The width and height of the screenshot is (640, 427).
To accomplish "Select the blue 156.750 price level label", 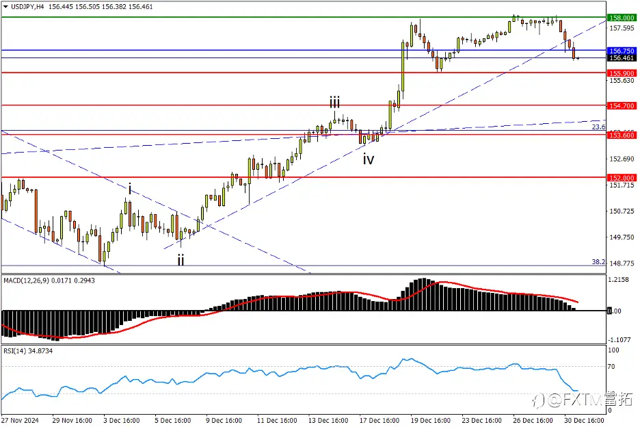I will click(622, 51).
